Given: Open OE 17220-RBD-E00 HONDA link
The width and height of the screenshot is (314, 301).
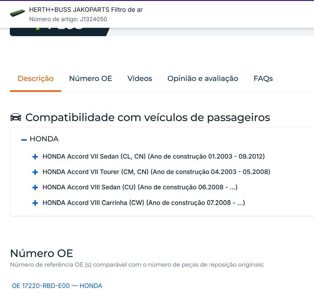Looking at the screenshot, I should tap(57, 286).
